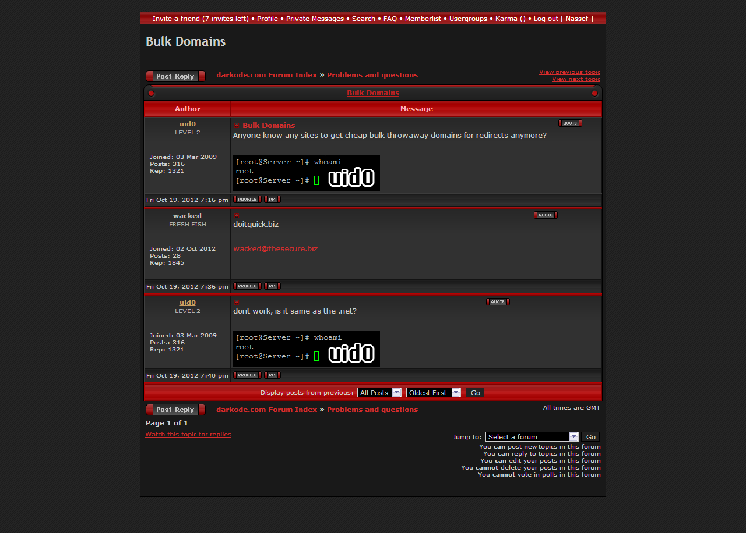746x533 pixels.
Task: Click PM button under uid0's last post
Action: click(272, 375)
